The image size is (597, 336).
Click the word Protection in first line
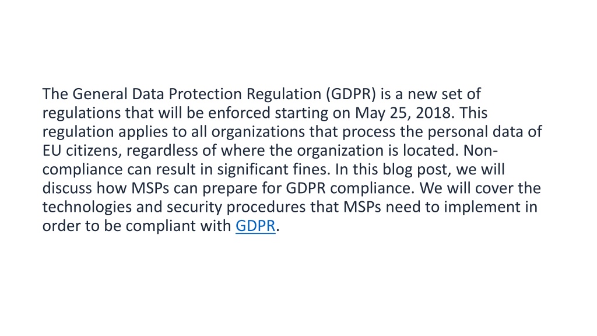[205, 94]
